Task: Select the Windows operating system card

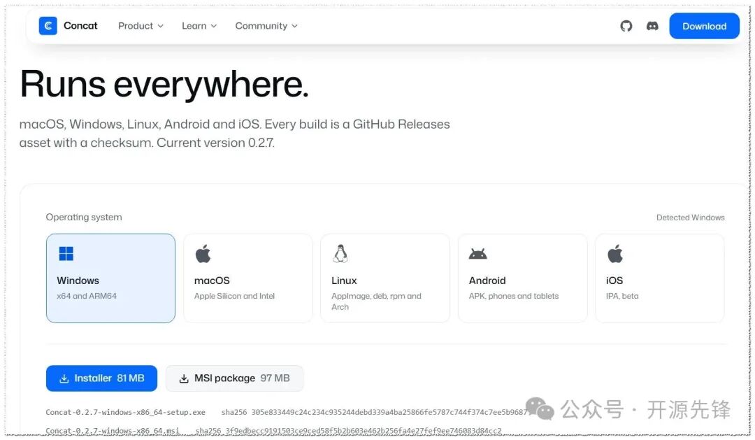Action: (110, 278)
